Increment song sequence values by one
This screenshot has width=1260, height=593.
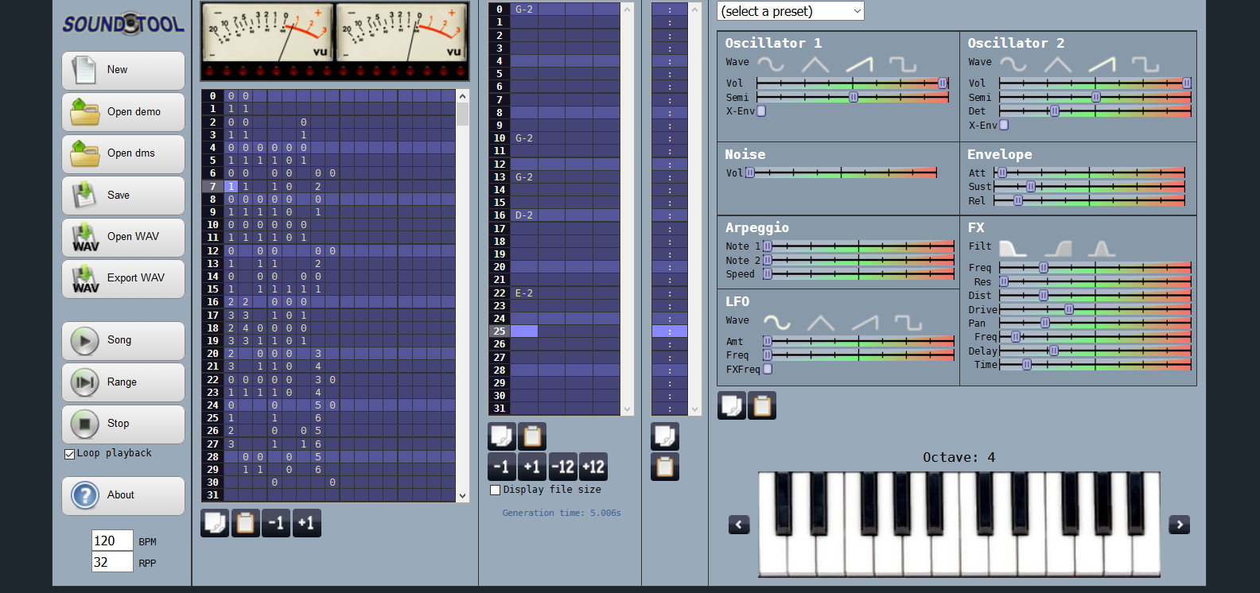[x=307, y=523]
